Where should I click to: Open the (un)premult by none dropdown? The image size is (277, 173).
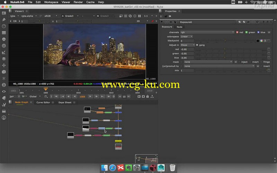pyautogui.click(x=219, y=66)
